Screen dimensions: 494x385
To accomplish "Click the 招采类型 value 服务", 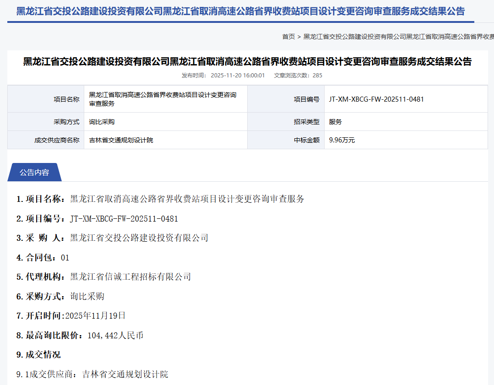I will [x=336, y=122].
